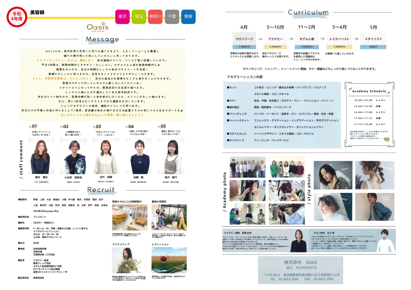Click the arrow between サロンワーク and アカデミー
Image resolution: width=411 pixels, height=290 pixels.
[x=260, y=39]
